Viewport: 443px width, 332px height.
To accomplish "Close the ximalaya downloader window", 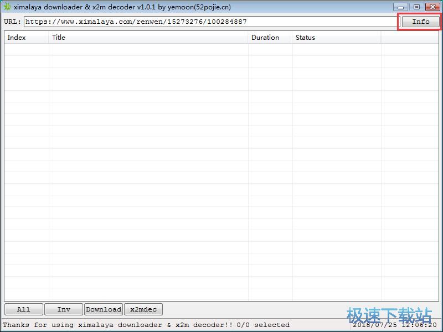I will [x=432, y=7].
